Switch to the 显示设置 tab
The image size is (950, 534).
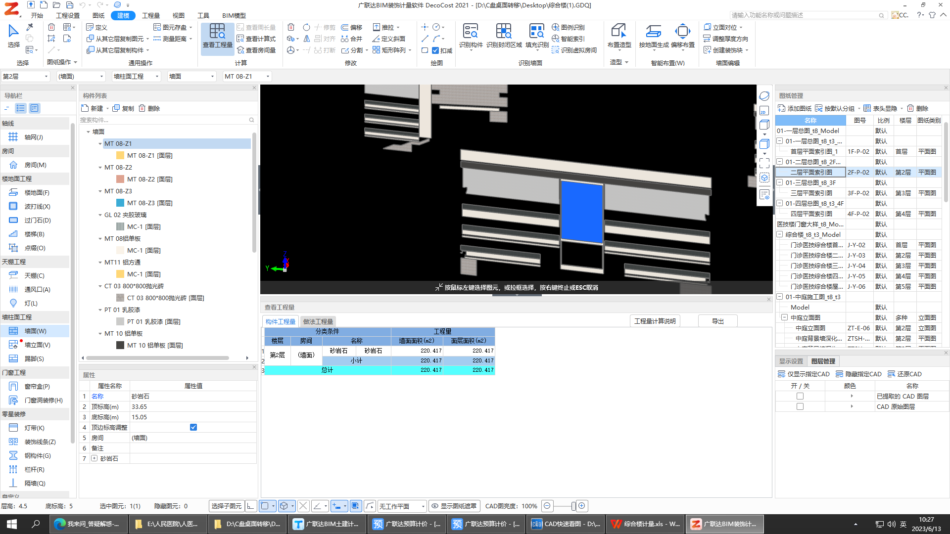coord(791,361)
